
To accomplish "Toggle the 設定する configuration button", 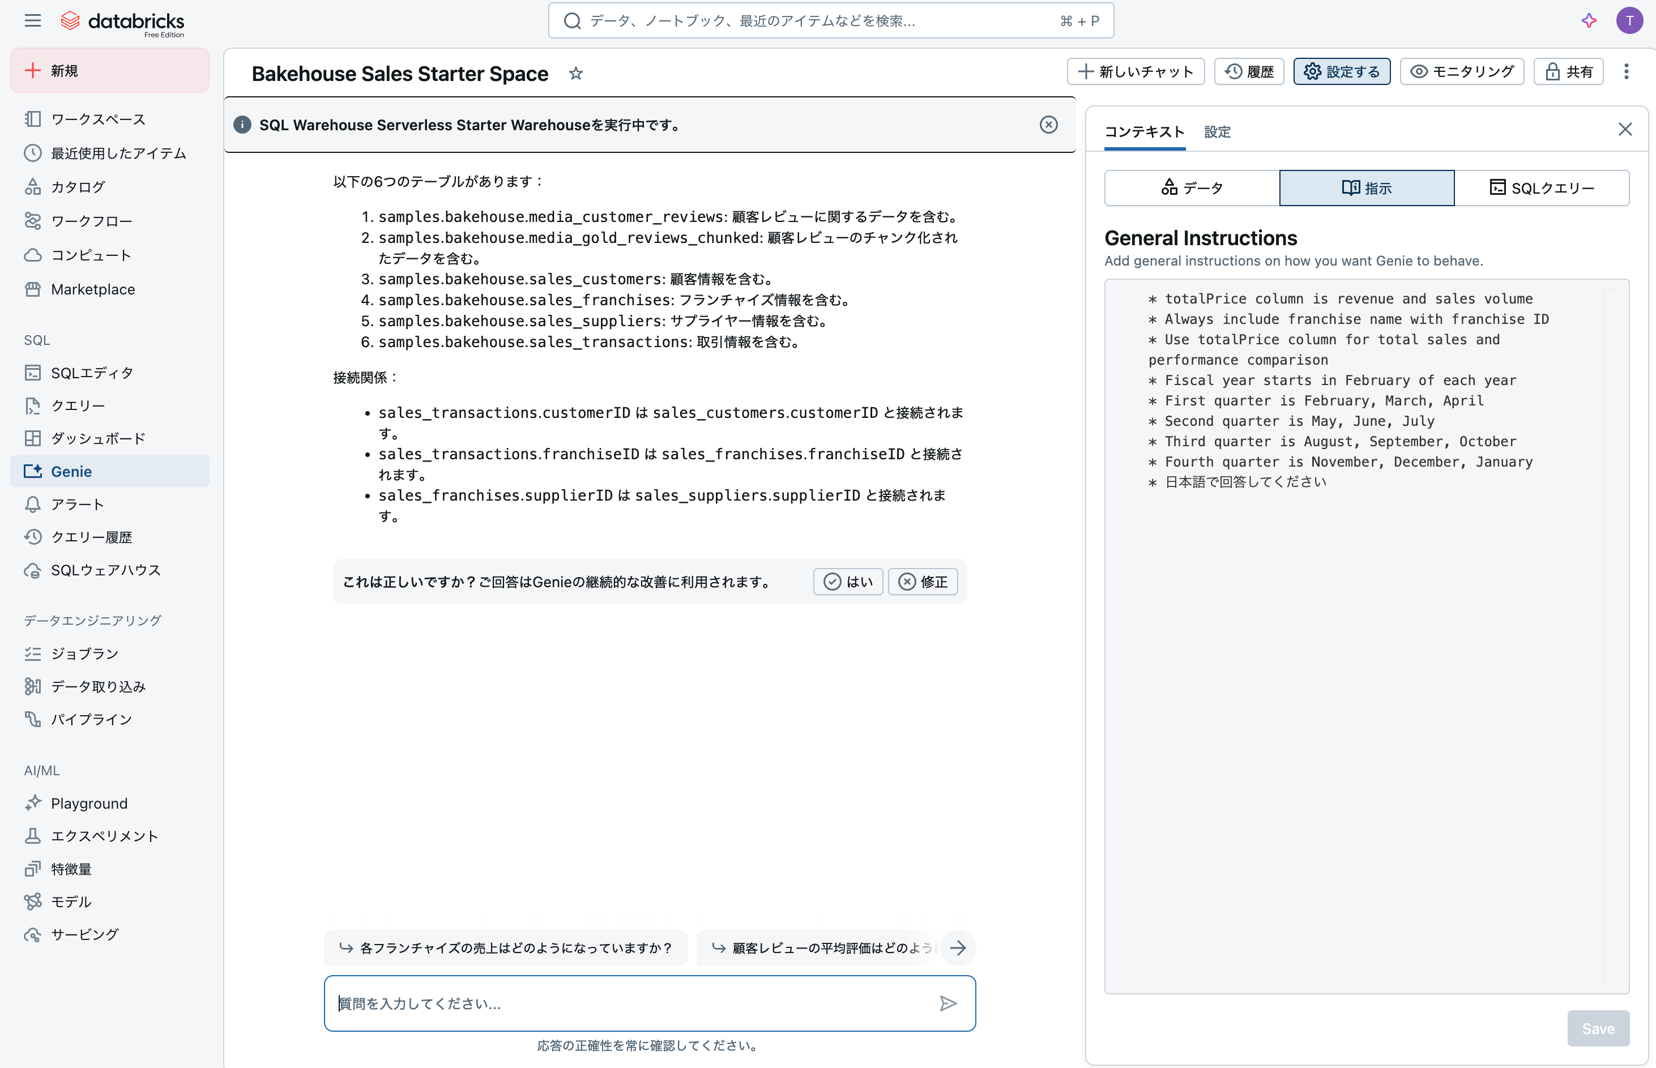I will pyautogui.click(x=1341, y=71).
